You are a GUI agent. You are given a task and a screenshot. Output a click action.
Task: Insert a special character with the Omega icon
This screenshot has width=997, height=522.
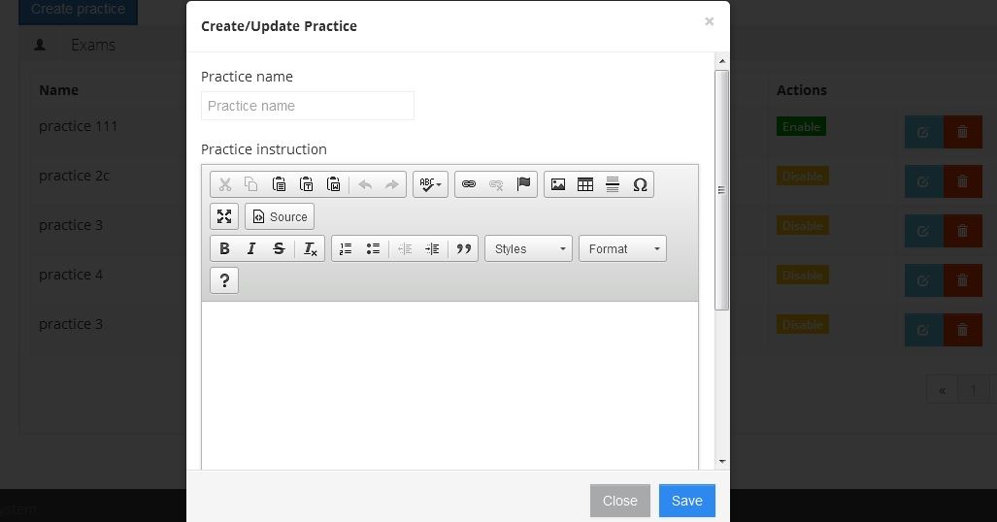pos(640,184)
